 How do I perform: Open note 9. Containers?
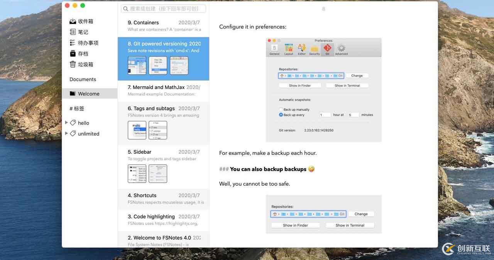click(x=164, y=26)
